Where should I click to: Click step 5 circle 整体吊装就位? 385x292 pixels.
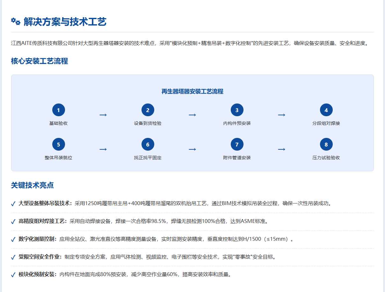coord(58,145)
